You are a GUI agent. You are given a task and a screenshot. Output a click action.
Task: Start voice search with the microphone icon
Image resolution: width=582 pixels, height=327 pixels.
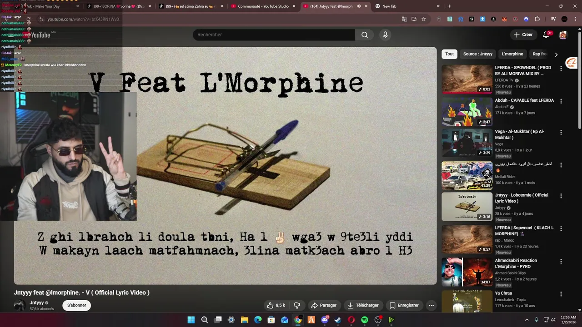[x=385, y=35]
